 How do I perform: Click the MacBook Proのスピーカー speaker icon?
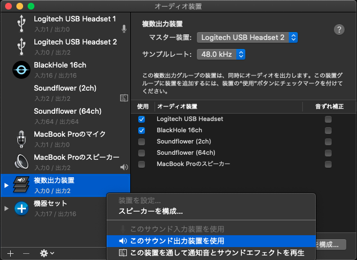(x=21, y=162)
